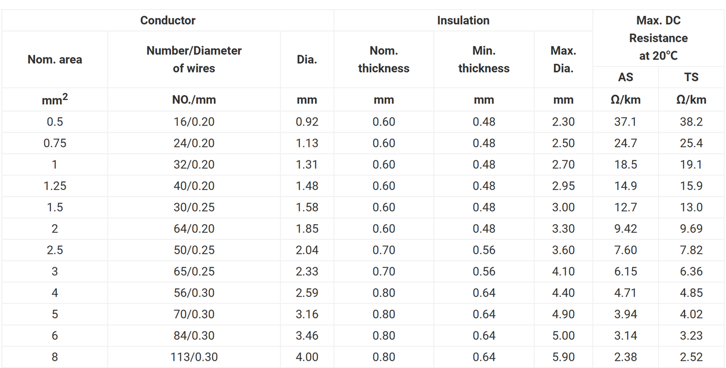Select the Min. thickness column header
Image resolution: width=726 pixels, height=368 pixels.
(484, 59)
